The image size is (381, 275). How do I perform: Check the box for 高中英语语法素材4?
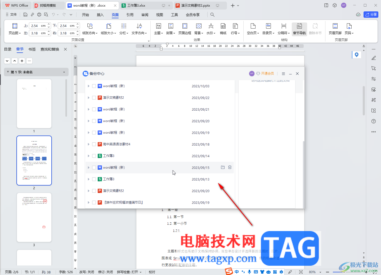(94, 144)
